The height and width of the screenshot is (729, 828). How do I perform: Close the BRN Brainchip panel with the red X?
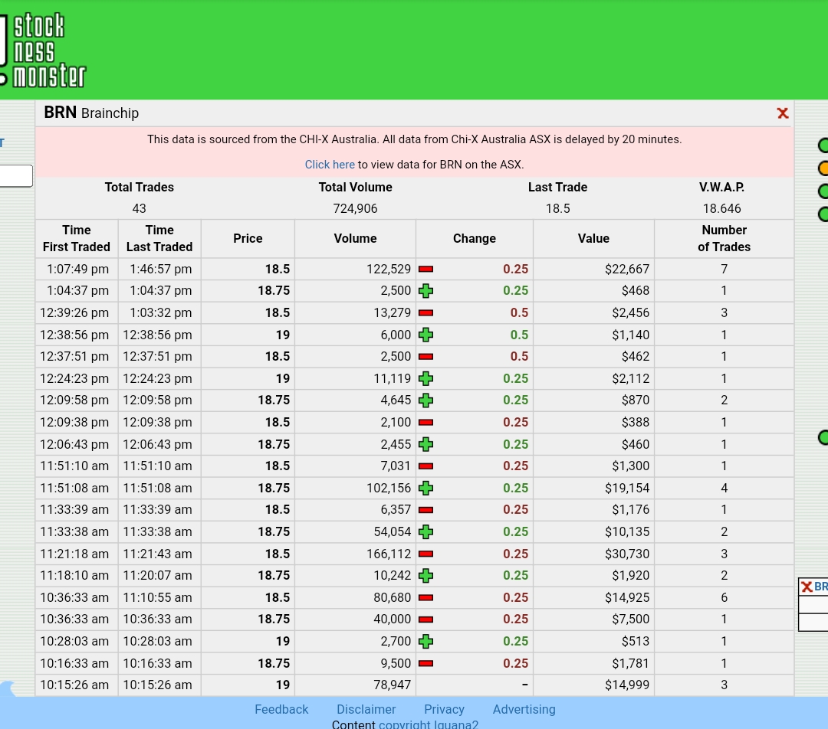(783, 113)
